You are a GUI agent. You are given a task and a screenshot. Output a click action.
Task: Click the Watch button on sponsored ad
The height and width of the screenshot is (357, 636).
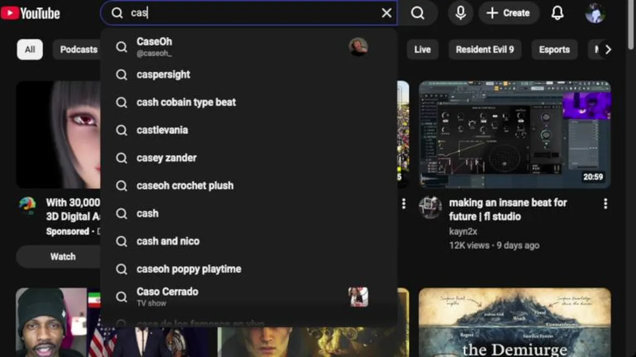click(63, 257)
